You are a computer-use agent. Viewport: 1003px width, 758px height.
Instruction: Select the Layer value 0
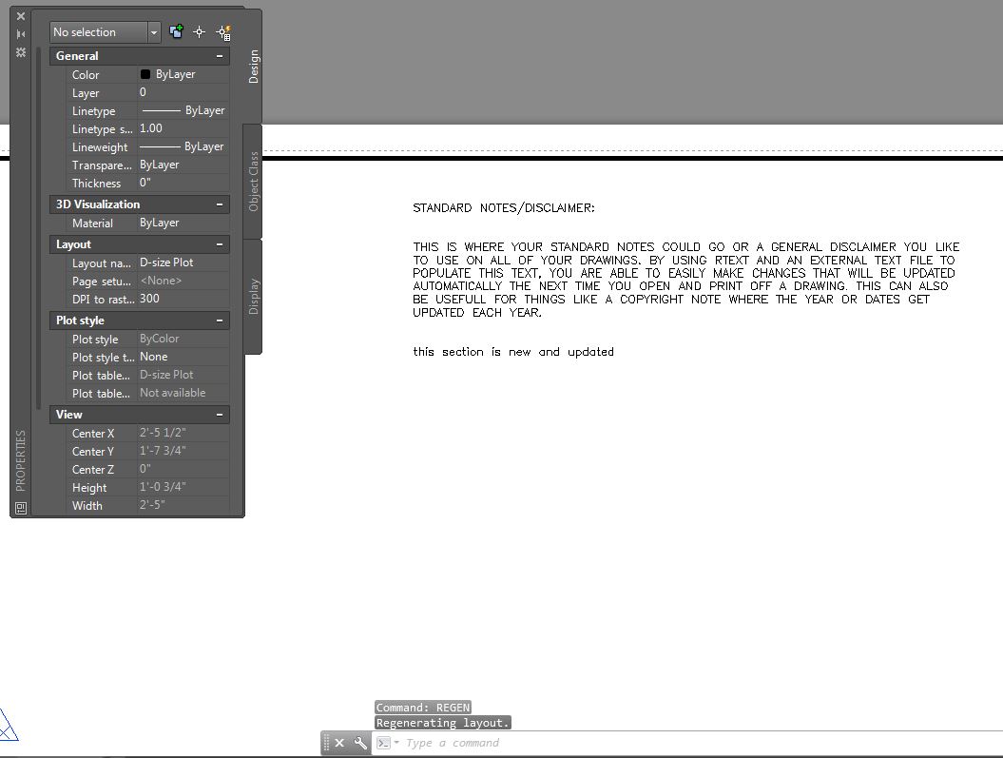point(183,93)
